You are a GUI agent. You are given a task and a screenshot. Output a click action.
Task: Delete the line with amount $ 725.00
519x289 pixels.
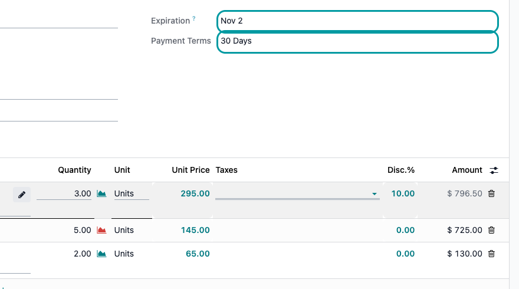pos(491,230)
